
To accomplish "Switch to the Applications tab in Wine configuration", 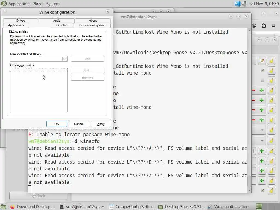I will (16, 25).
